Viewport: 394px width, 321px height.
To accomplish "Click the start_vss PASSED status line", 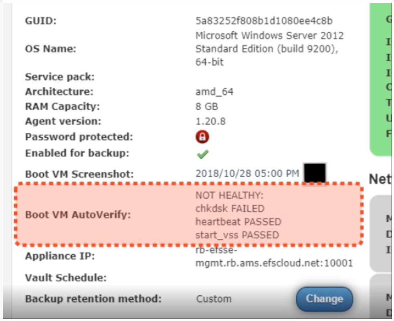I will [237, 235].
